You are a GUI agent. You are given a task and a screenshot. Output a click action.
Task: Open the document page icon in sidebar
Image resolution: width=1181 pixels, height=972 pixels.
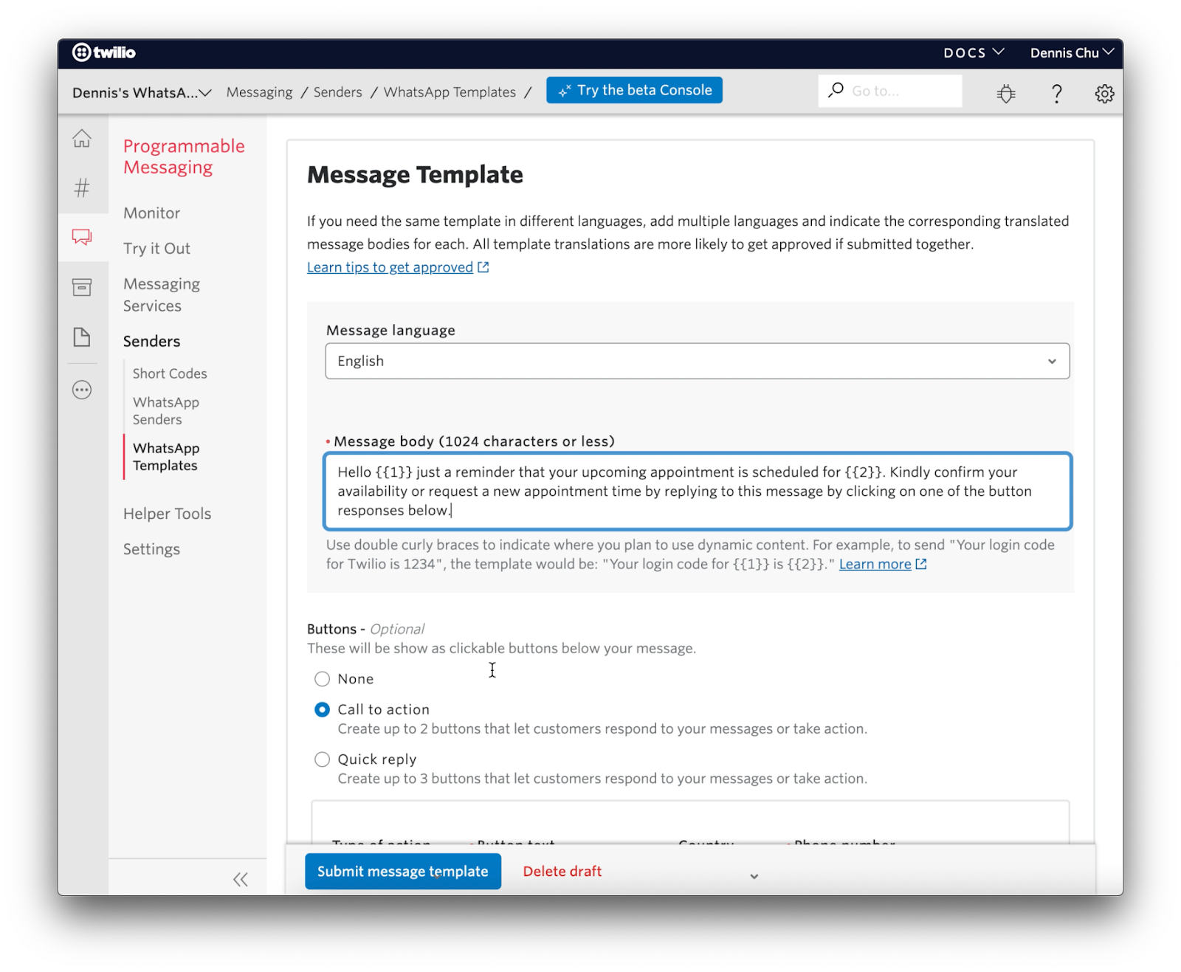pos(82,337)
